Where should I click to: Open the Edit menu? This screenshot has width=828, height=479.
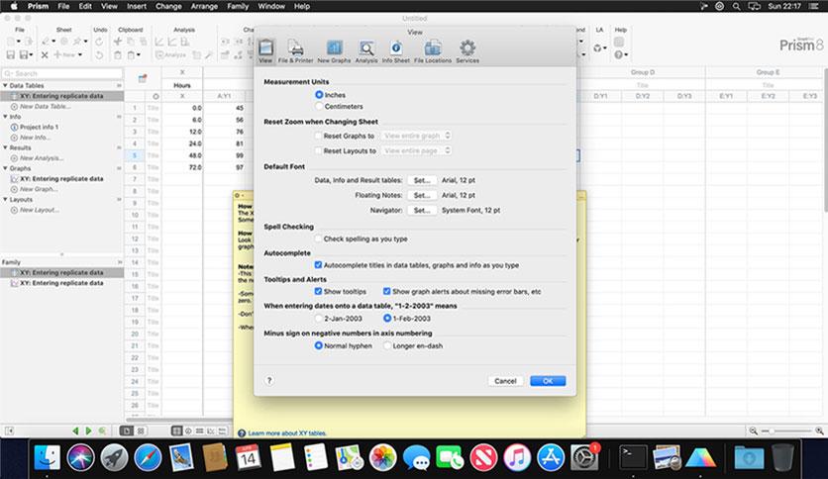pyautogui.click(x=85, y=6)
